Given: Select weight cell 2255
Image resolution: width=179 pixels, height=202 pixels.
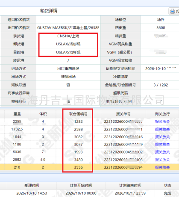Looking at the screenshot, I should tap(17, 122).
